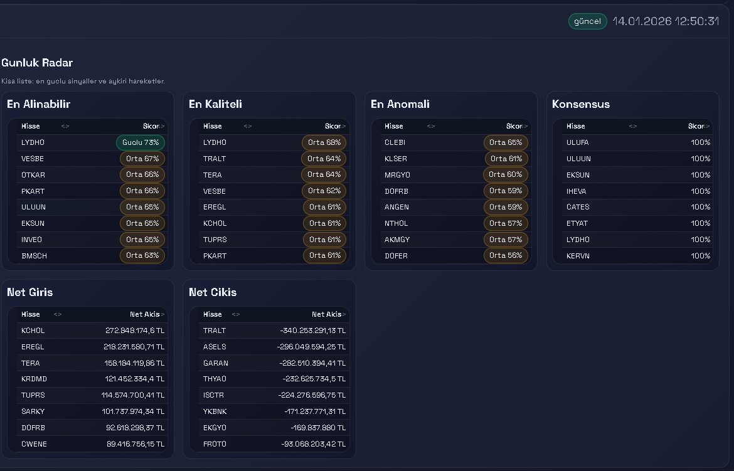The height and width of the screenshot is (471, 734).
Task: Select BMSCH row in En Alinabilir
Action: 92,256
